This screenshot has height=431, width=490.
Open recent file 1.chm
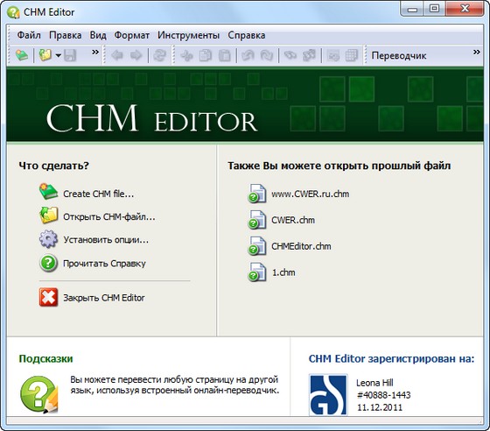[x=283, y=272]
